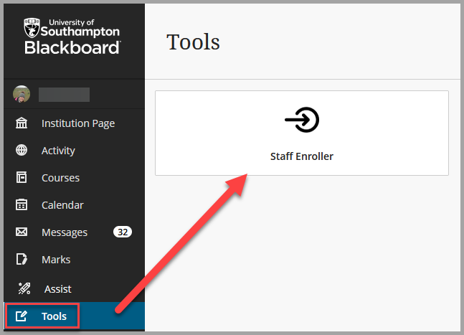Click the 32 unread messages badge
The height and width of the screenshot is (335, 464).
[123, 232]
